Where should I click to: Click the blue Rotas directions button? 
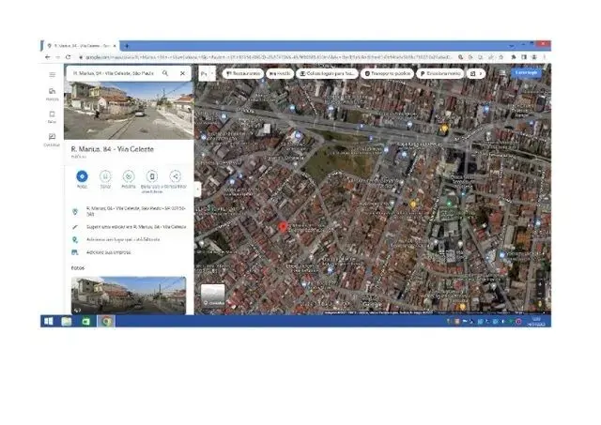(x=82, y=176)
